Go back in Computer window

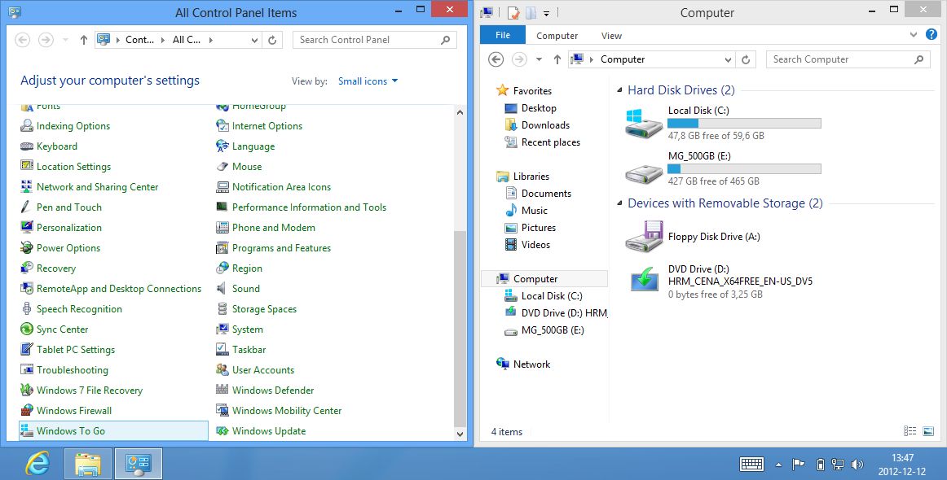pos(496,59)
